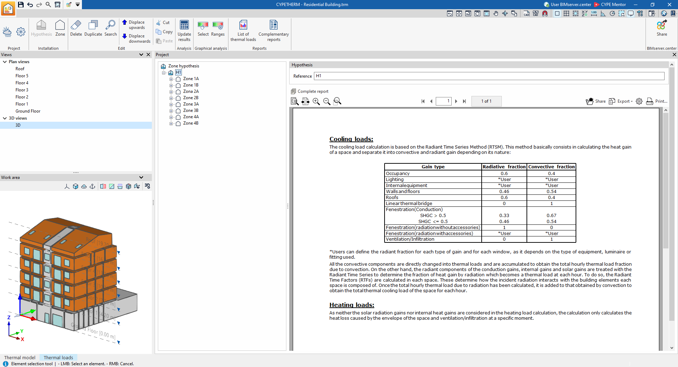Click the Share button on BIMserver.center
The image size is (678, 367).
[662, 28]
